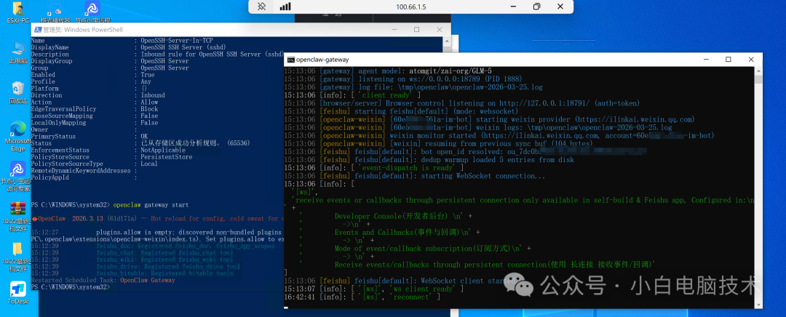
Task: Click the 'openclaw gateway start' command line
Action: 151,205
